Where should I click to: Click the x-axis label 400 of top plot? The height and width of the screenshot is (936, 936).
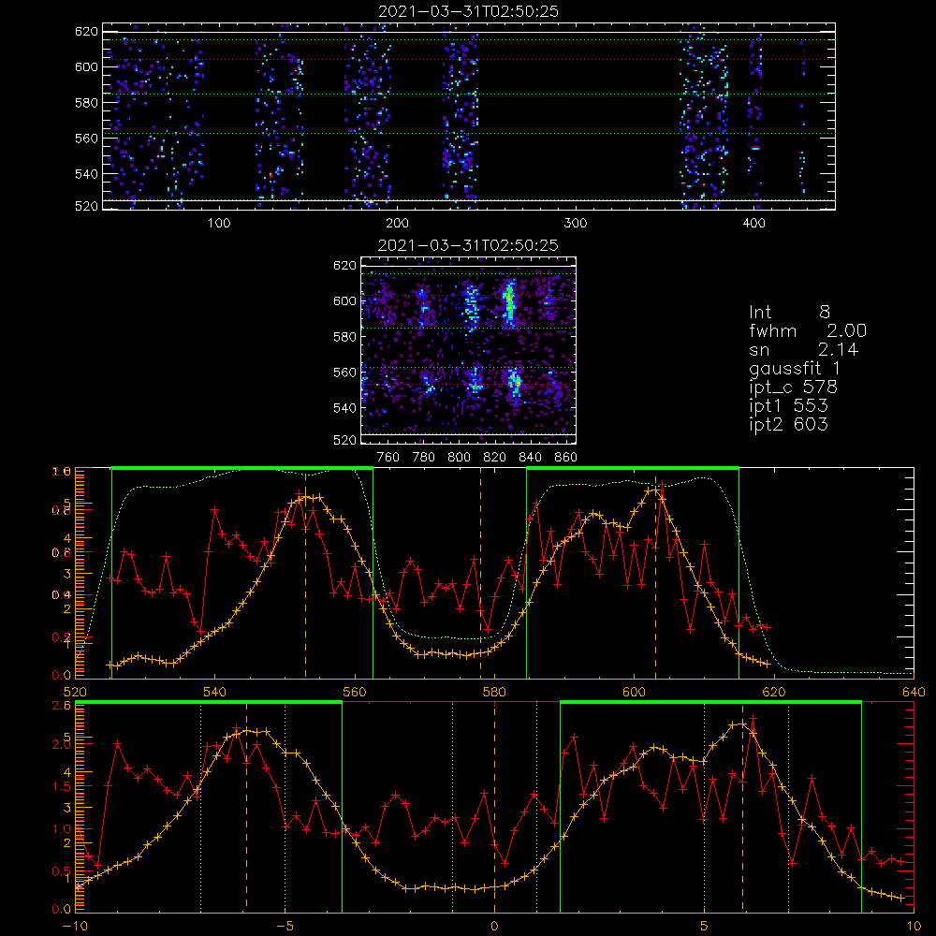pyautogui.click(x=753, y=224)
